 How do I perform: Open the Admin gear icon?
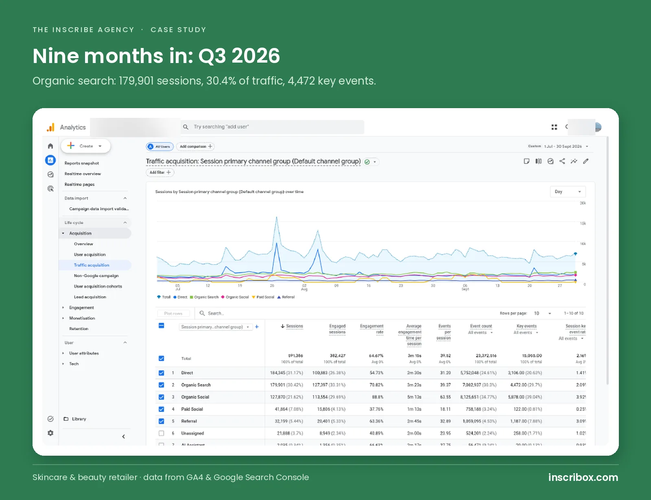click(50, 433)
